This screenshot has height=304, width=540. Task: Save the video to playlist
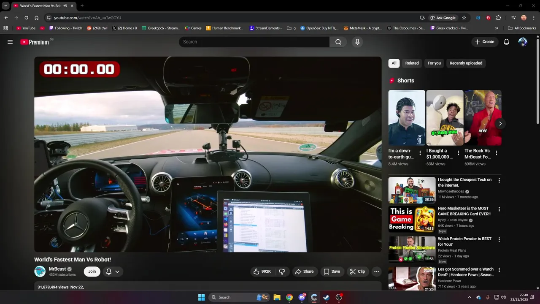coord(332,271)
